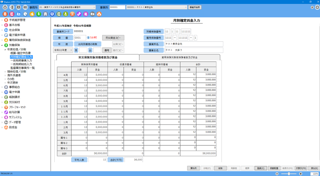Expand the 随時処理／印刷 subtree
Screen dimensions: 320x176
(x=5, y=72)
